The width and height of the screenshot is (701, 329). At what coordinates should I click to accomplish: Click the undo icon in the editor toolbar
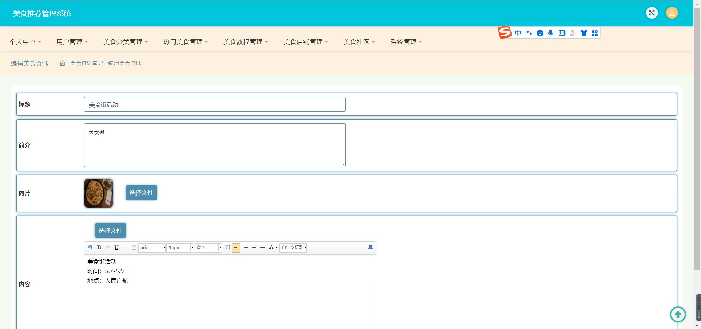(90, 247)
